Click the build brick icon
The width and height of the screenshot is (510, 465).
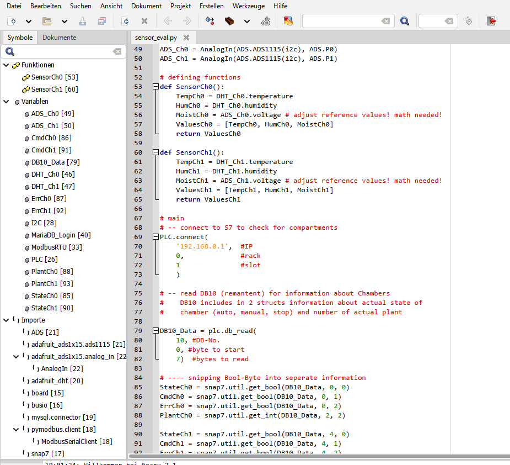coord(230,22)
